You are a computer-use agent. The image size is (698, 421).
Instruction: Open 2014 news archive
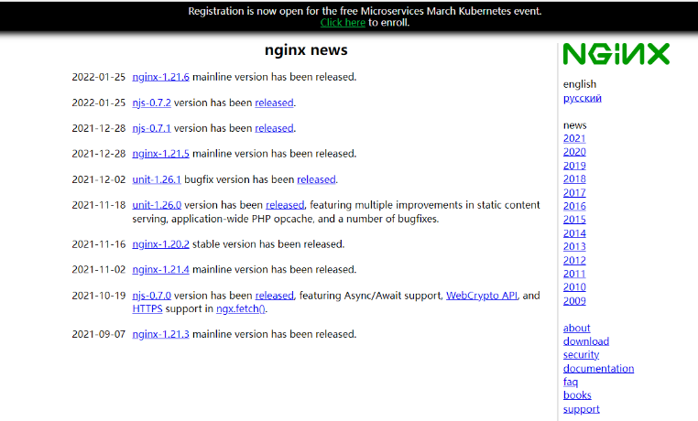(x=574, y=233)
